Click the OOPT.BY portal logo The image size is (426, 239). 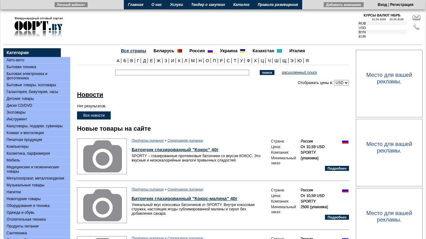[38, 27]
